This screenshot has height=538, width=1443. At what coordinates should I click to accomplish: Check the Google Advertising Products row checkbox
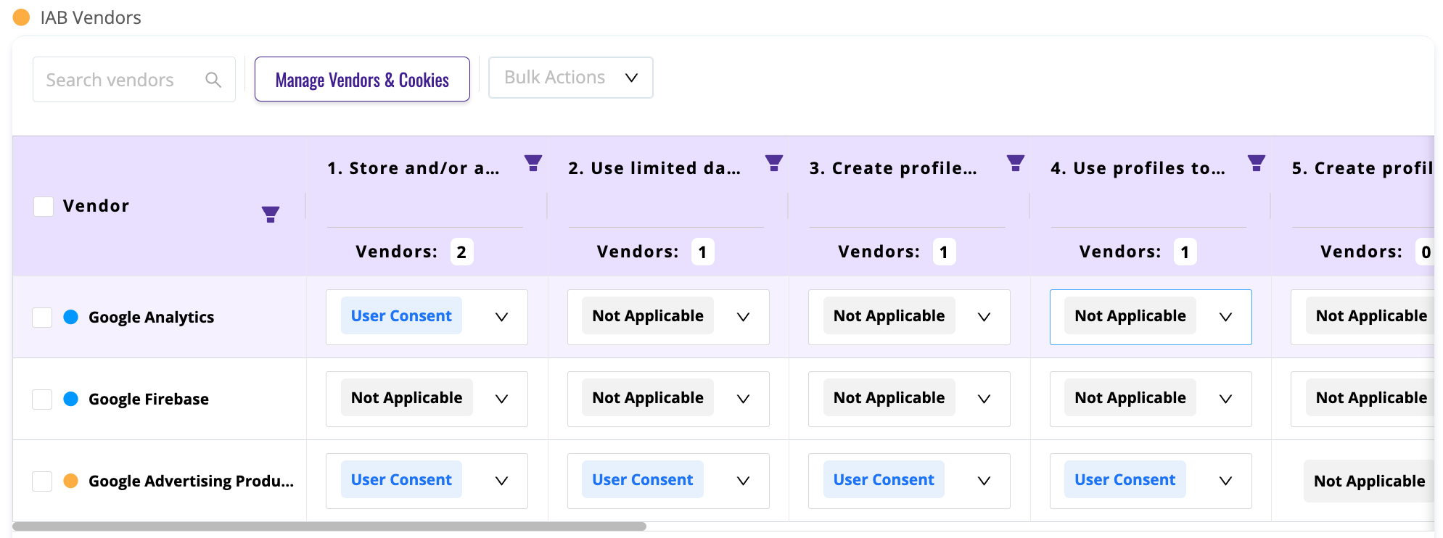pos(42,481)
